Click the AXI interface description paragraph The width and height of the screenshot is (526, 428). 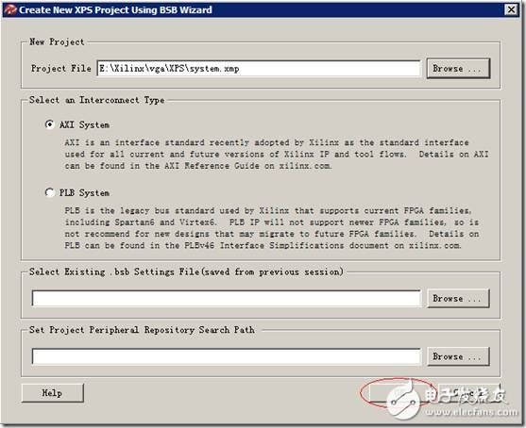click(277, 154)
